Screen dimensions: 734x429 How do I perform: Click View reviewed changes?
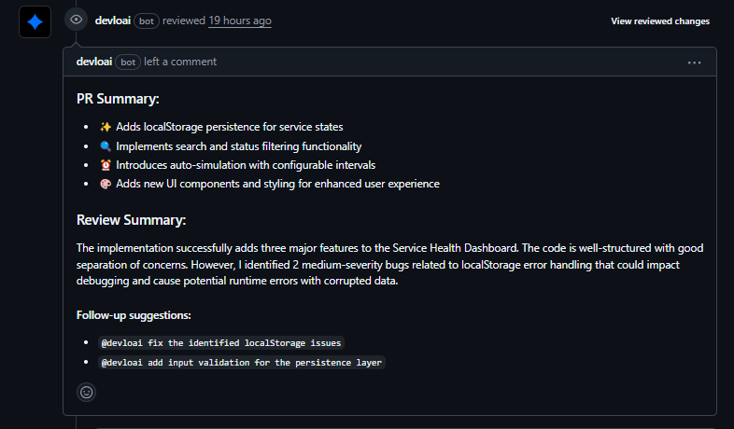660,21
